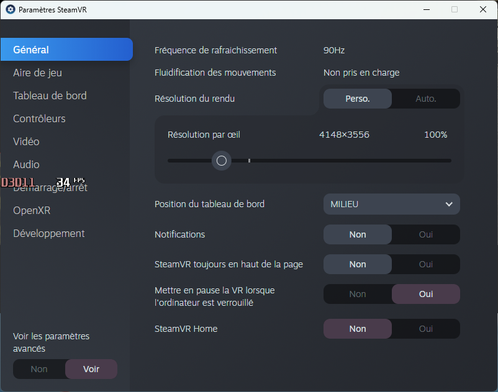This screenshot has width=498, height=392.
Task: Choose Oui for pausing VR when locked
Action: [x=426, y=295]
